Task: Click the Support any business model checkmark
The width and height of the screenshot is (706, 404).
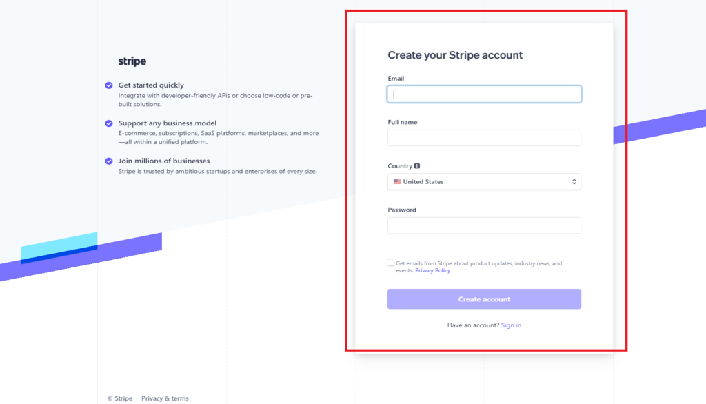Action: pos(109,123)
